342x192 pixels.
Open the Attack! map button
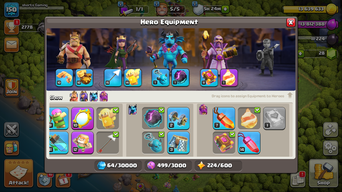19,173
